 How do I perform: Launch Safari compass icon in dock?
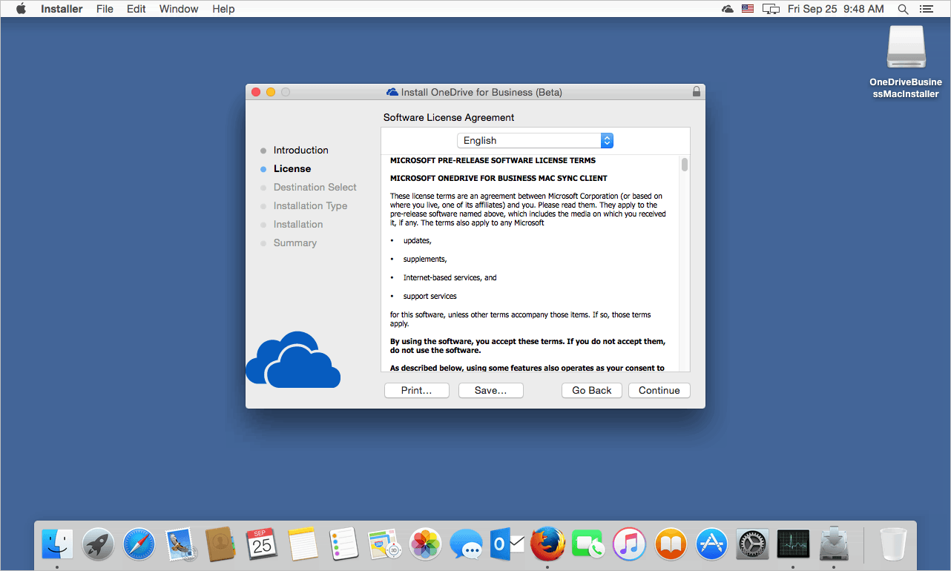coord(139,544)
